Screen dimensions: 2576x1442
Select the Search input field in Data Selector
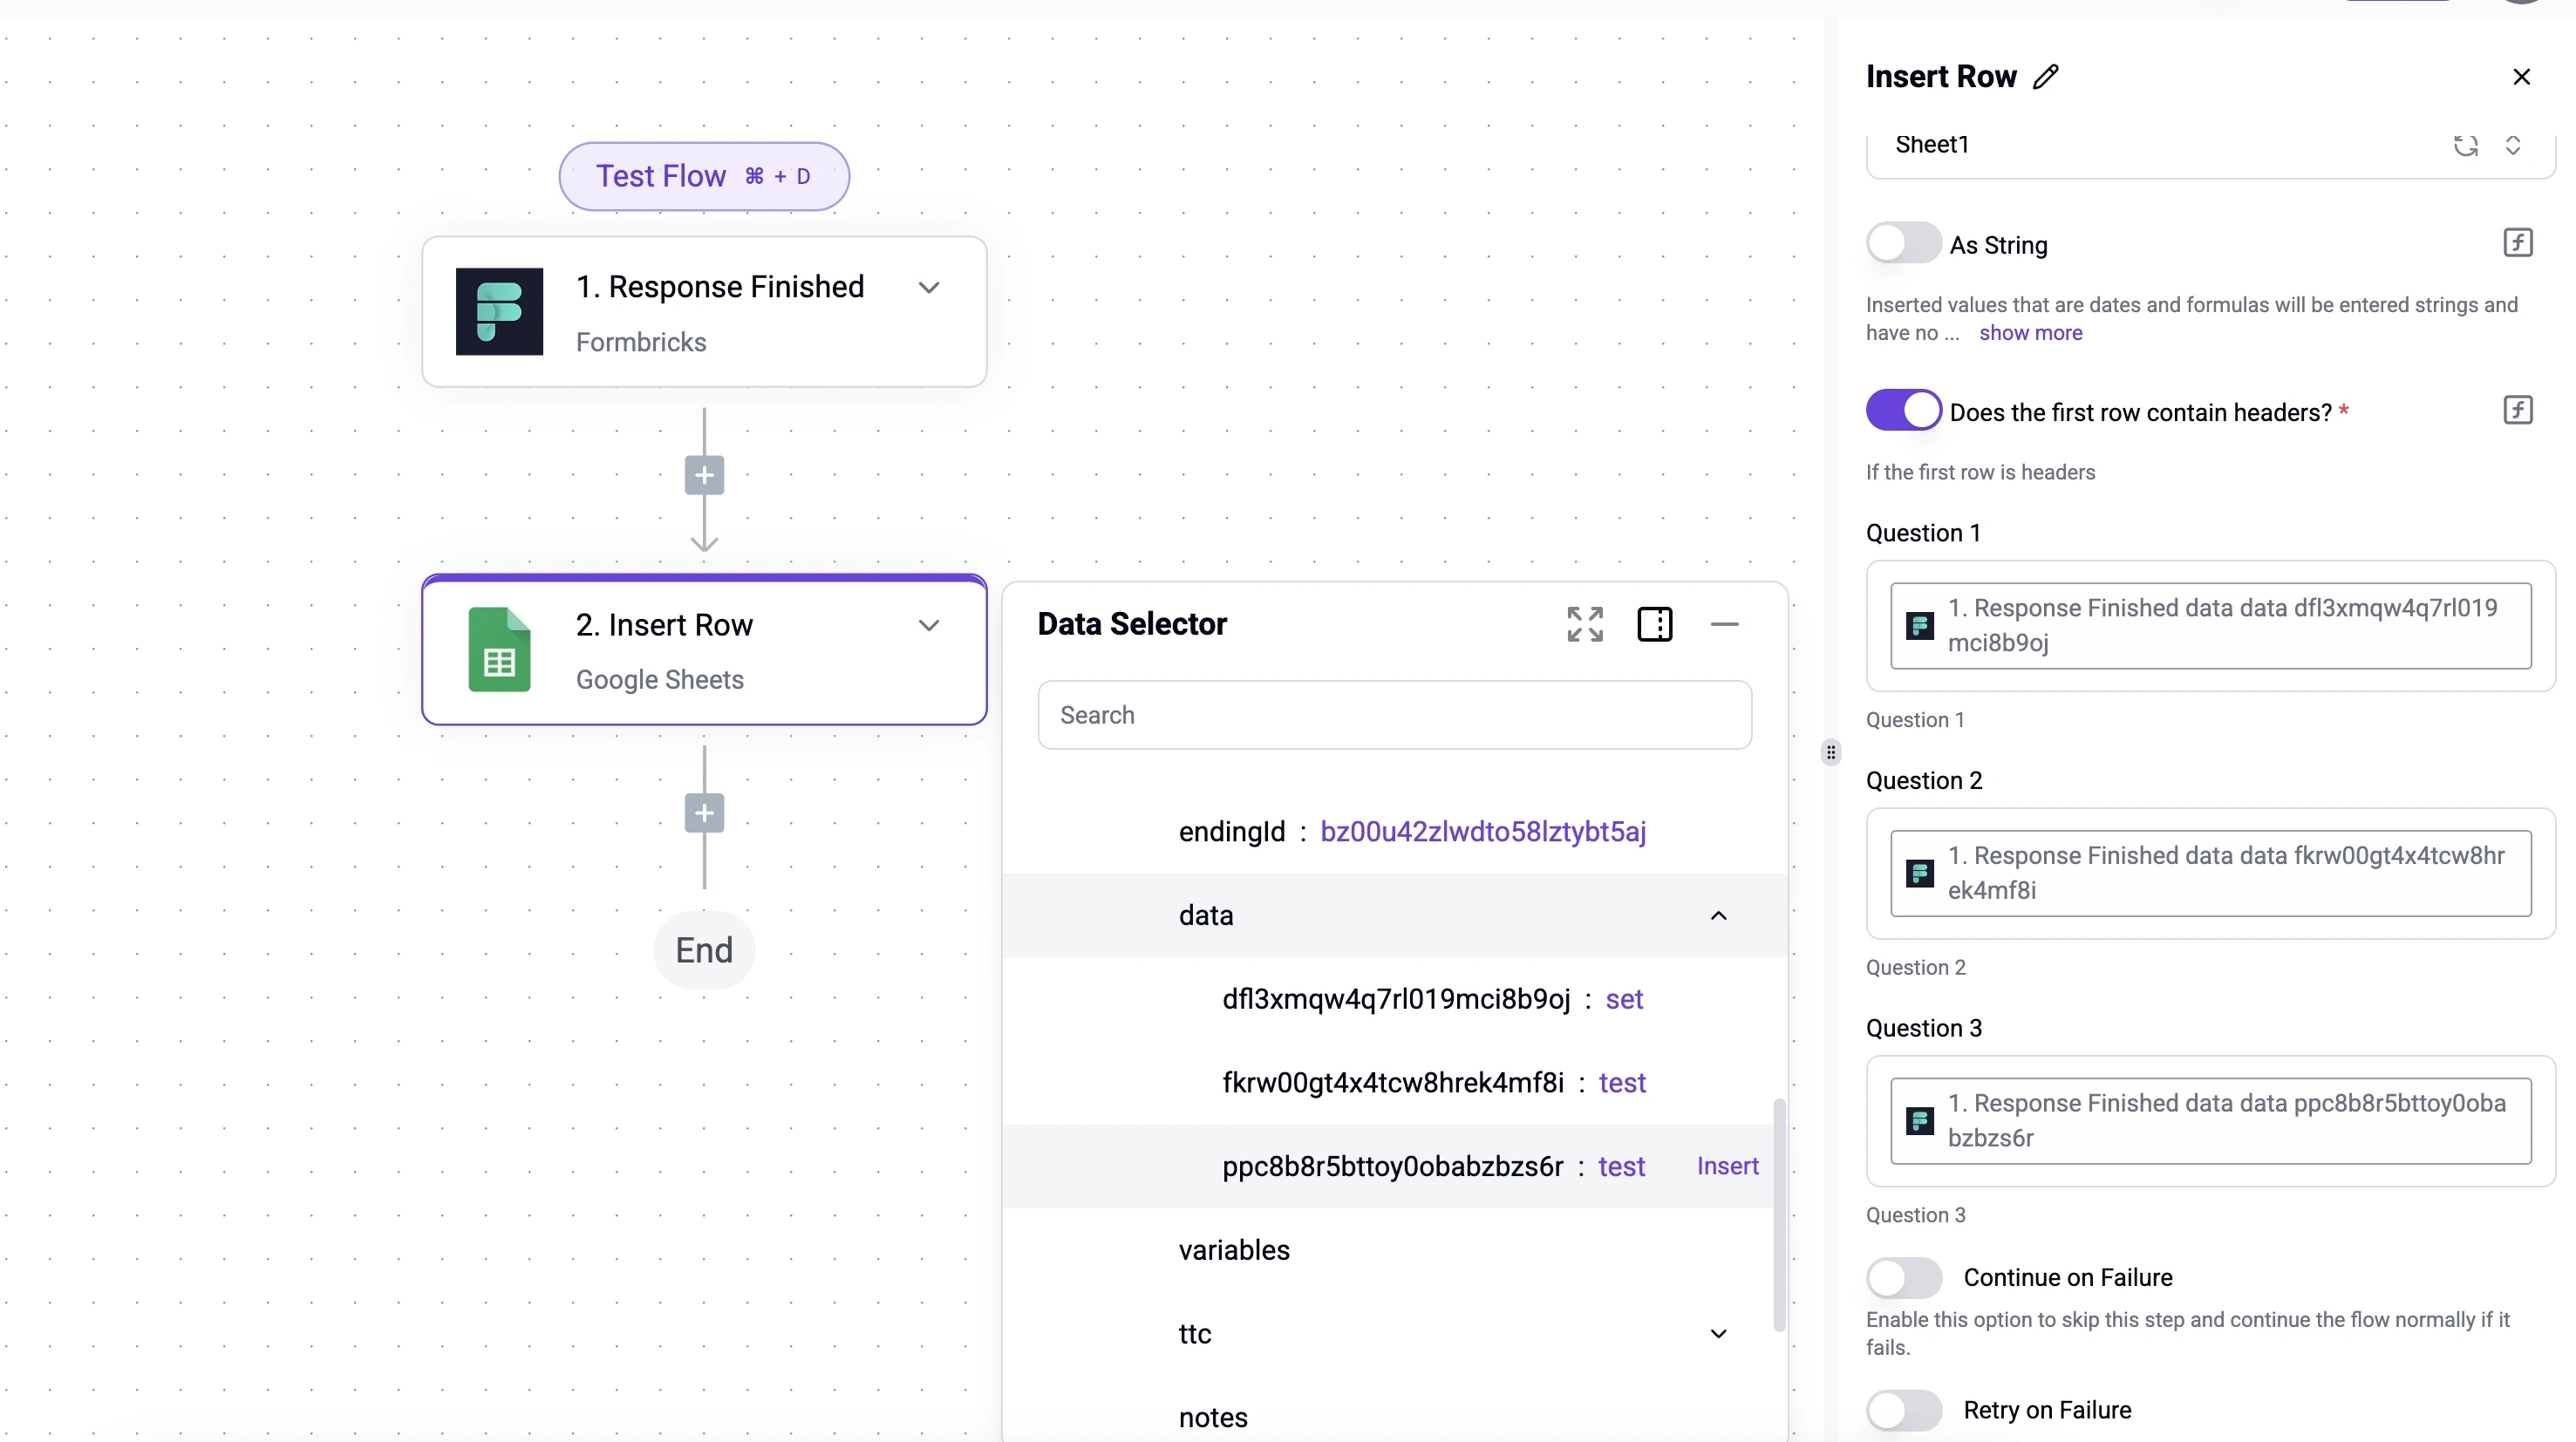coord(1393,715)
